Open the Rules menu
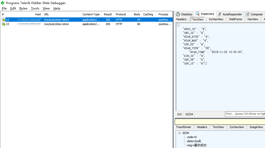The image size is (265, 148). coord(23,8)
